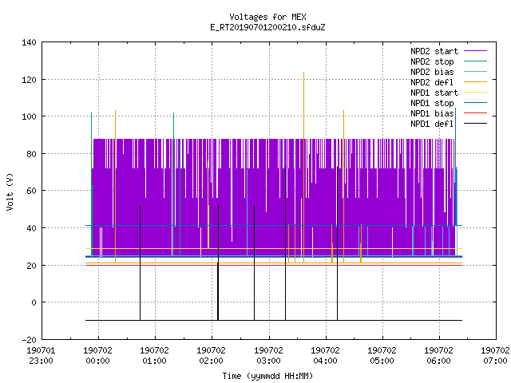Click the "NPD2 stop" legend label
Viewport: 511px width, 383px height.
432,61
